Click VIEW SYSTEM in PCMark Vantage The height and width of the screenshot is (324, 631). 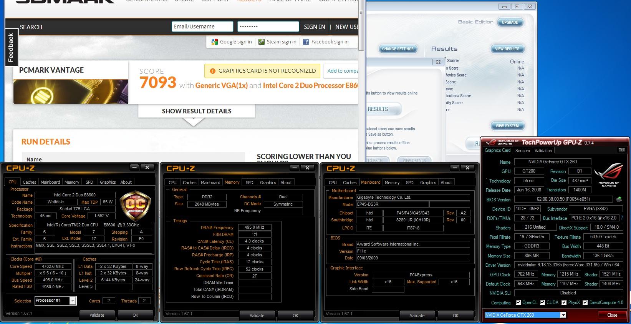(507, 126)
